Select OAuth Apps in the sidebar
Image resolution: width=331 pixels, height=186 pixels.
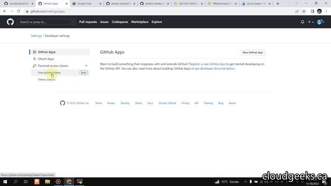(x=60, y=59)
